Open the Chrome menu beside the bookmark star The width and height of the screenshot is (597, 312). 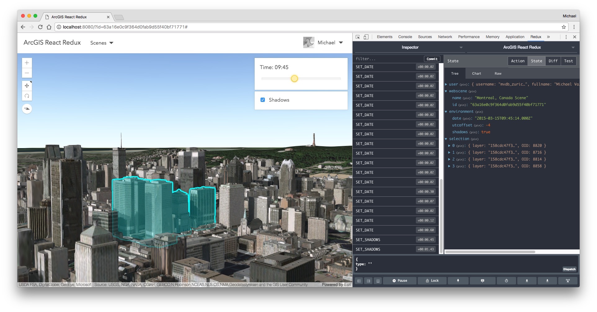574,27
